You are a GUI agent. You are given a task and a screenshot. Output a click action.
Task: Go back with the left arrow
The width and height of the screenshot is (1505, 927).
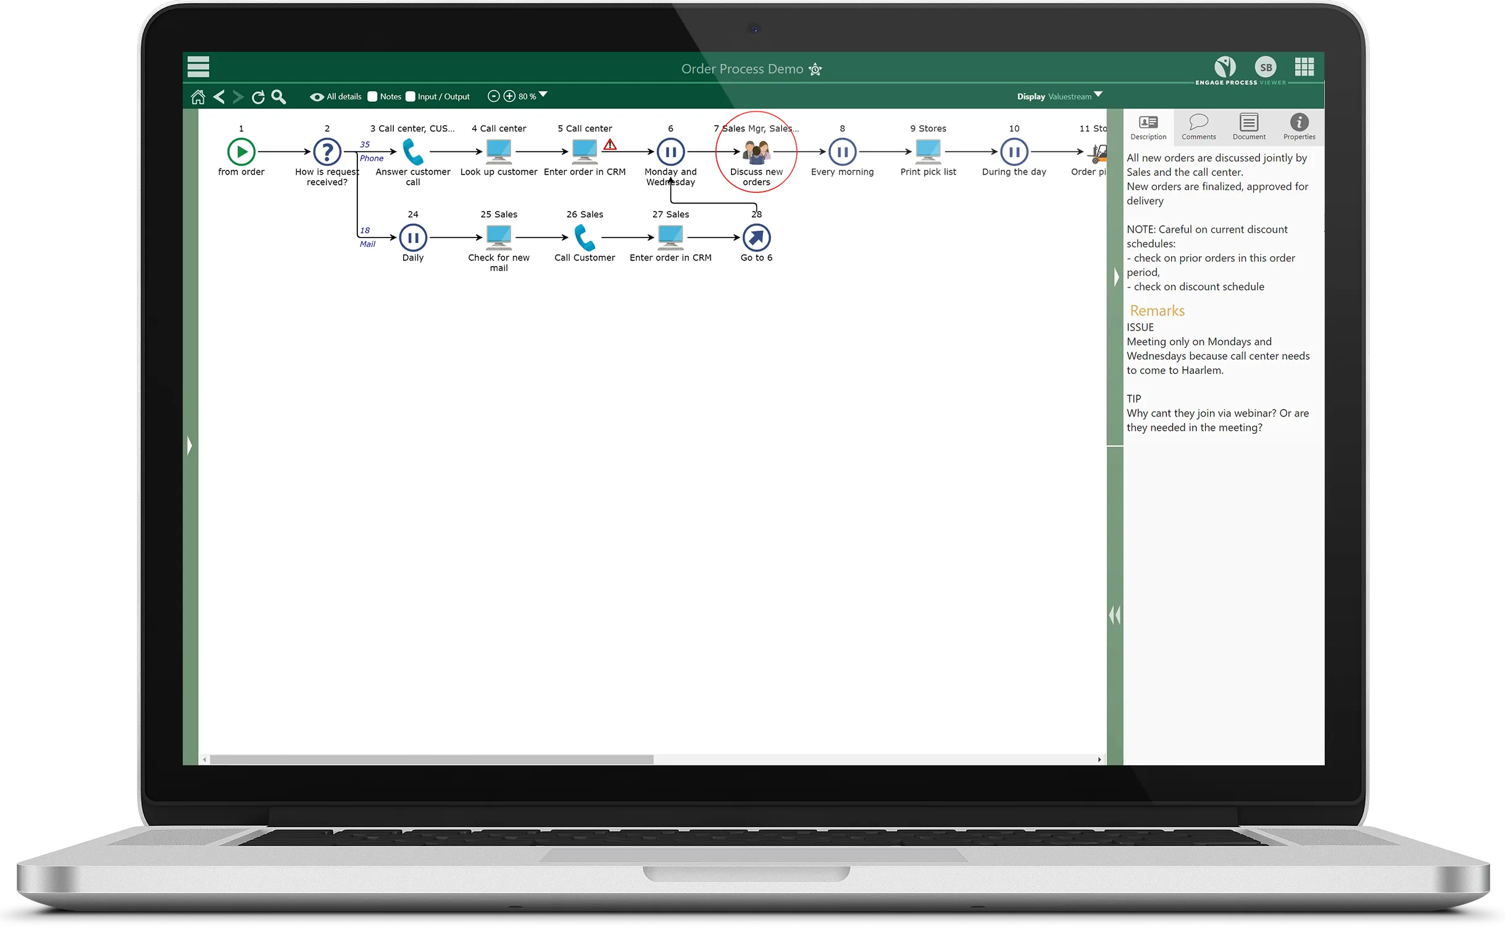219,97
